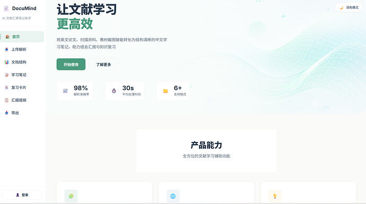
Task: Open the 导出 export page
Action: (x=22, y=113)
